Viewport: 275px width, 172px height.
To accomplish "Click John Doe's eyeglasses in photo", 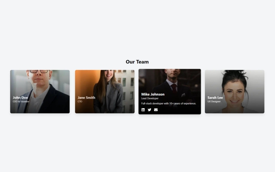I will point(39,72).
